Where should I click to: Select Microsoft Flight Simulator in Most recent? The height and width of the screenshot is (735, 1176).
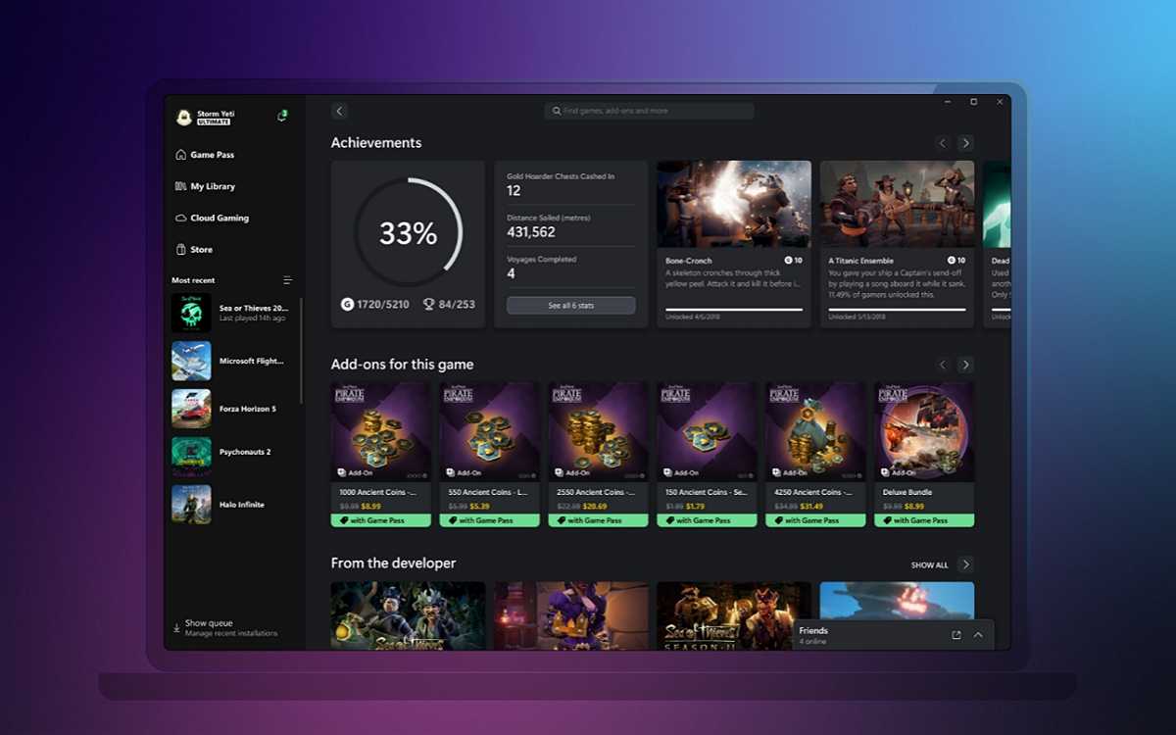click(231, 361)
